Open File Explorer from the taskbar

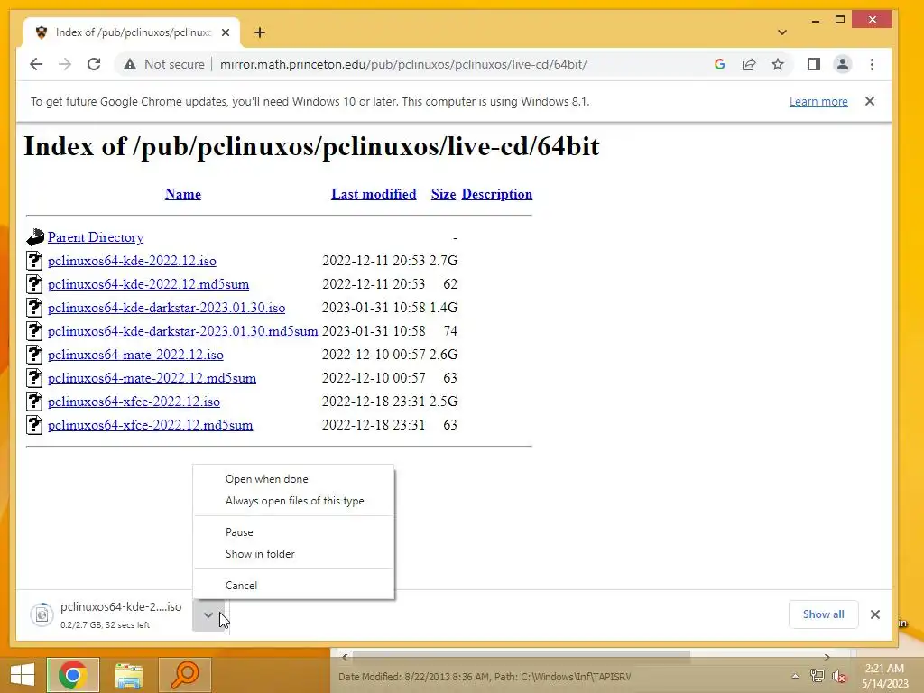click(128, 675)
